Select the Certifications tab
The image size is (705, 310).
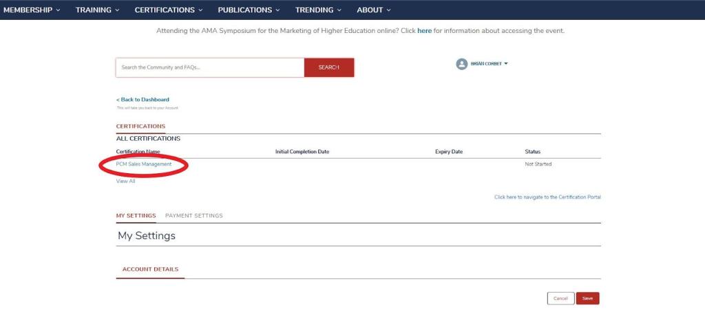140,126
